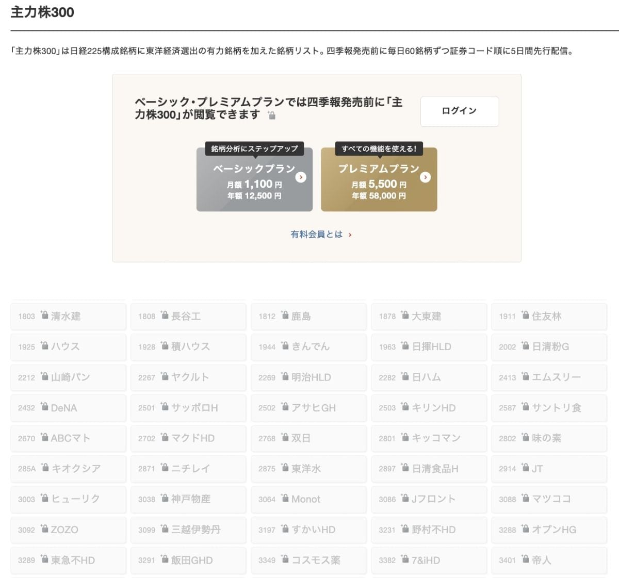This screenshot has width=619, height=578.
Task: Select the 2587 サントリ食 stock tile
Action: click(549, 407)
